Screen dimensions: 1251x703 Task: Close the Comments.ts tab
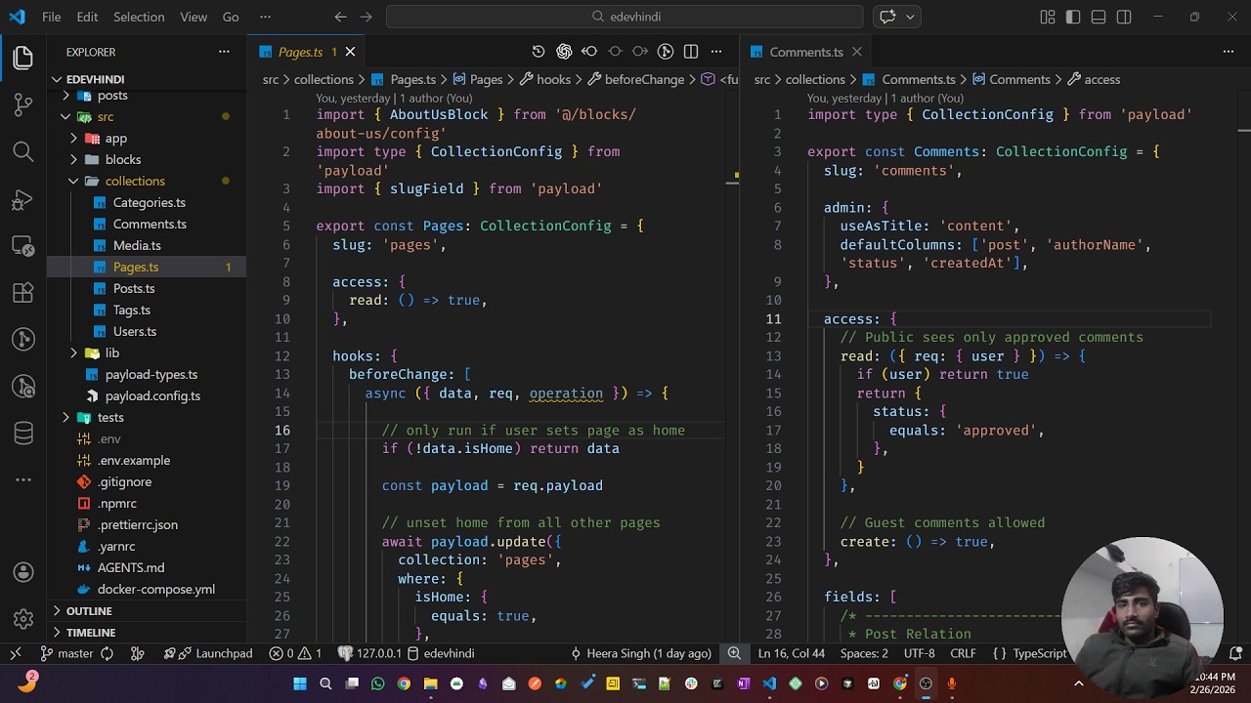tap(856, 52)
